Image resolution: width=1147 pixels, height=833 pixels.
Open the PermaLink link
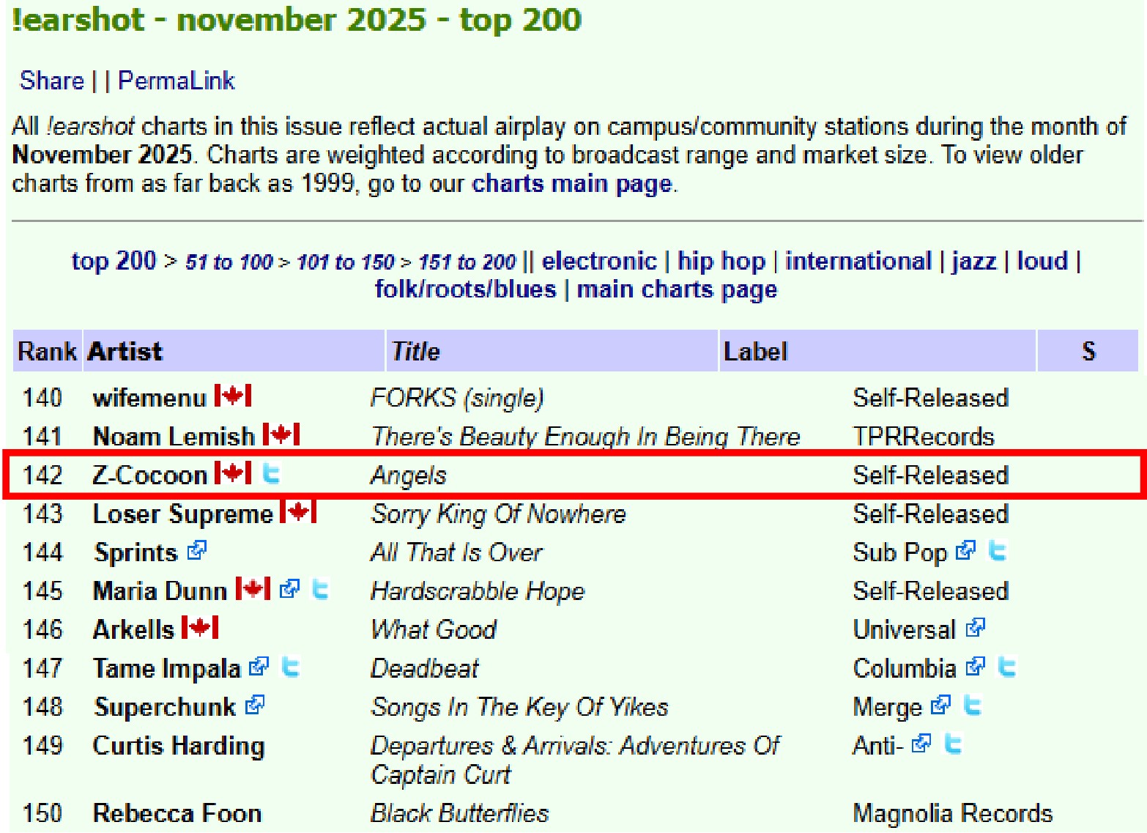click(x=176, y=81)
